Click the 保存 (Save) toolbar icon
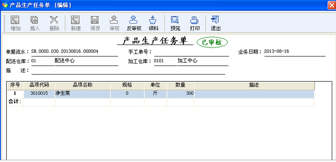Screen dimensions: 336x162 pyautogui.click(x=95, y=23)
